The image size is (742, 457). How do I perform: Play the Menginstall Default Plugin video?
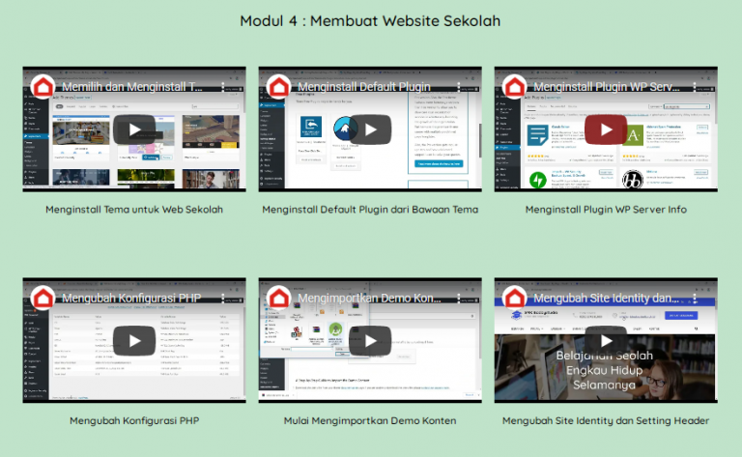pyautogui.click(x=370, y=129)
